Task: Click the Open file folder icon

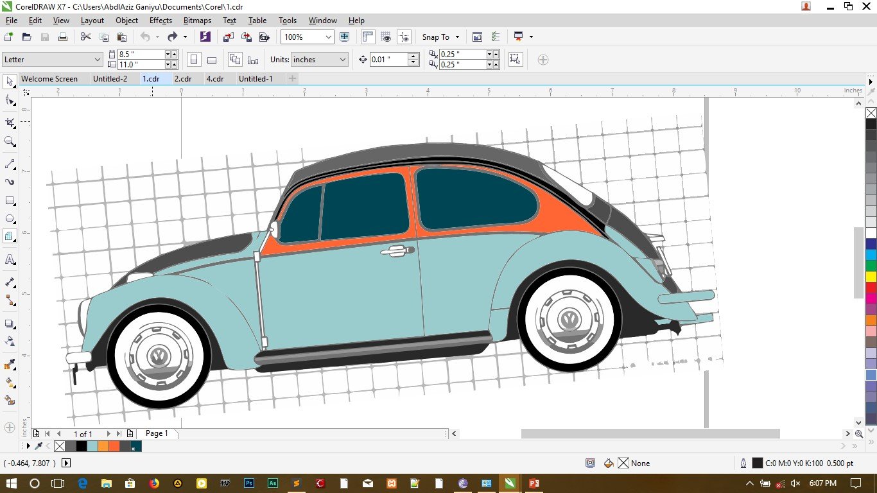Action: (27, 37)
